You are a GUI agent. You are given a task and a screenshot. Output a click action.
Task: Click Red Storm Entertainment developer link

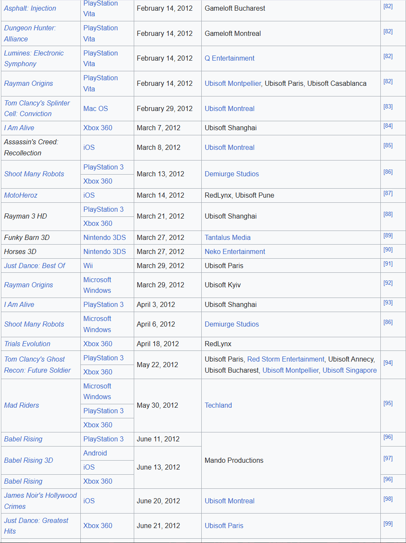coord(286,359)
